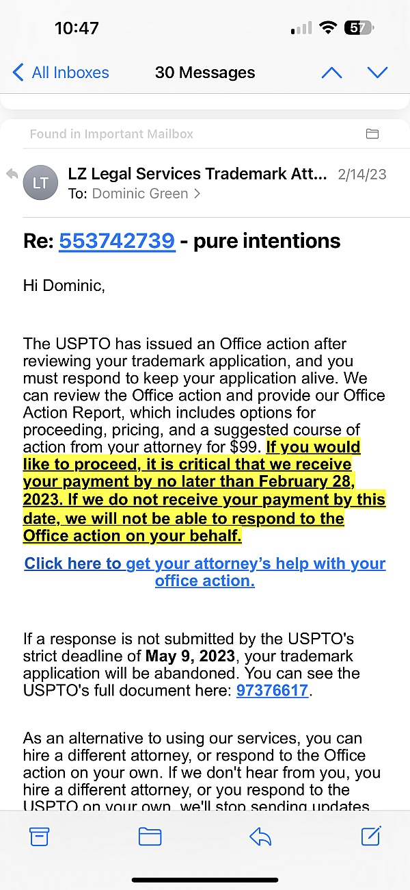Tap the replied arrow indicator beside sender
The width and height of the screenshot is (410, 890).
tap(12, 174)
